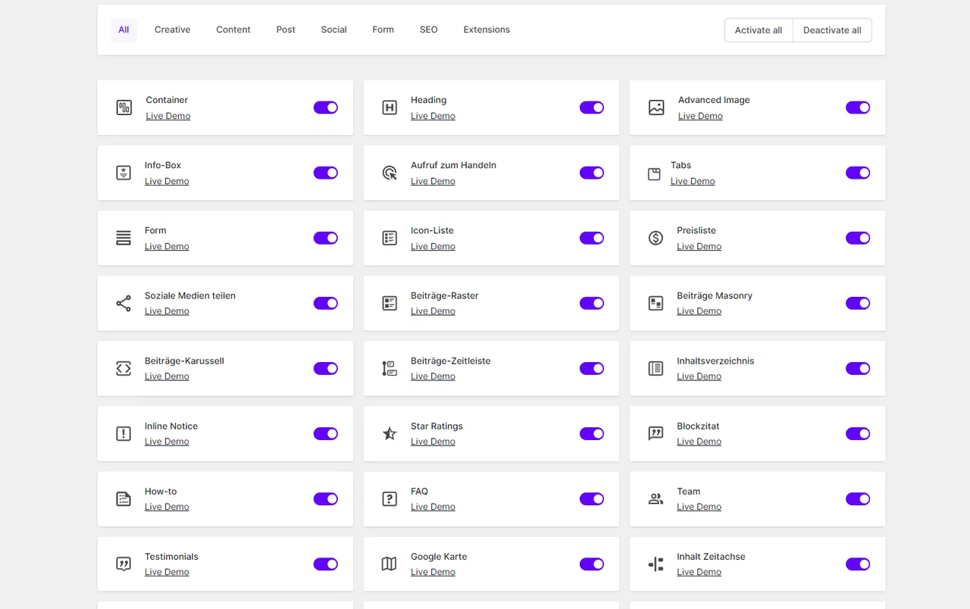
Task: Open Live Demo link for How-to
Action: click(167, 507)
